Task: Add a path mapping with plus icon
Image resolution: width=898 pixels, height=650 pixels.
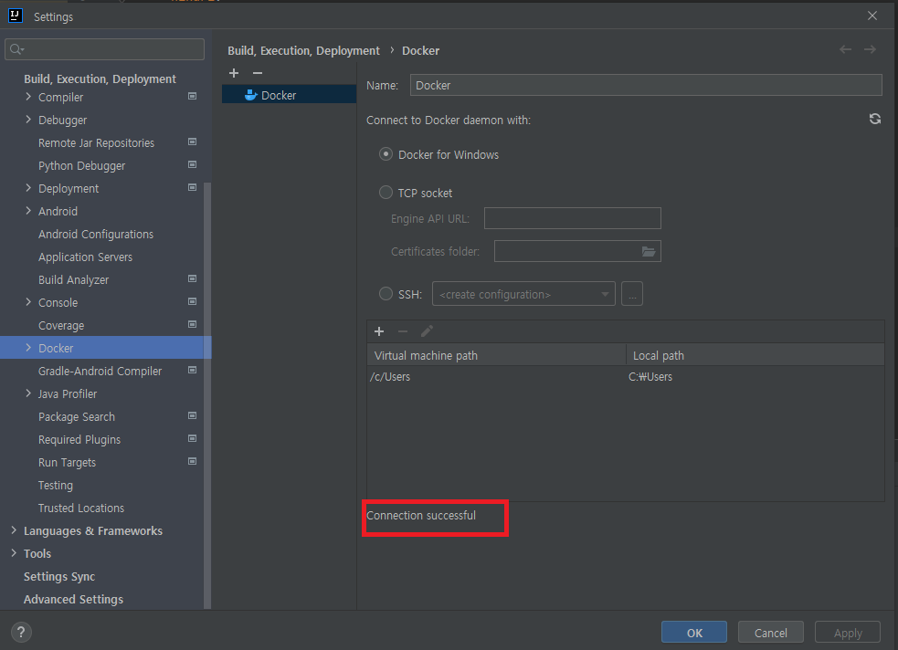Action: click(x=378, y=331)
